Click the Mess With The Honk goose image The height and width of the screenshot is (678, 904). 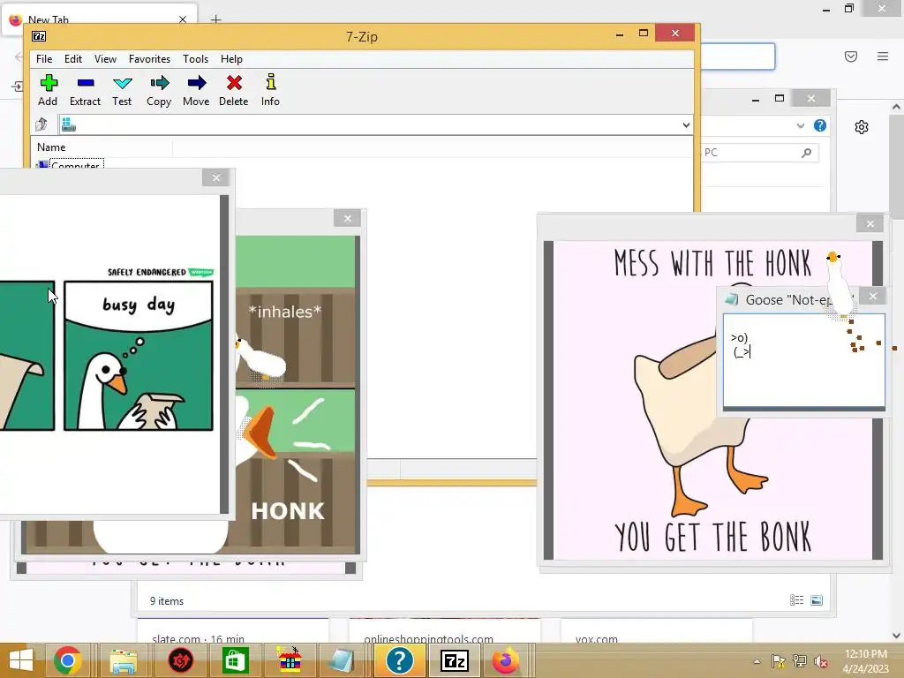pos(712,400)
